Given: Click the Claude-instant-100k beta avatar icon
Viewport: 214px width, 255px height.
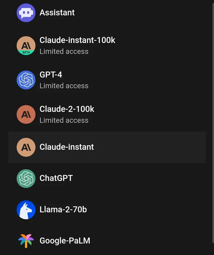Looking at the screenshot, I should click(x=26, y=45).
